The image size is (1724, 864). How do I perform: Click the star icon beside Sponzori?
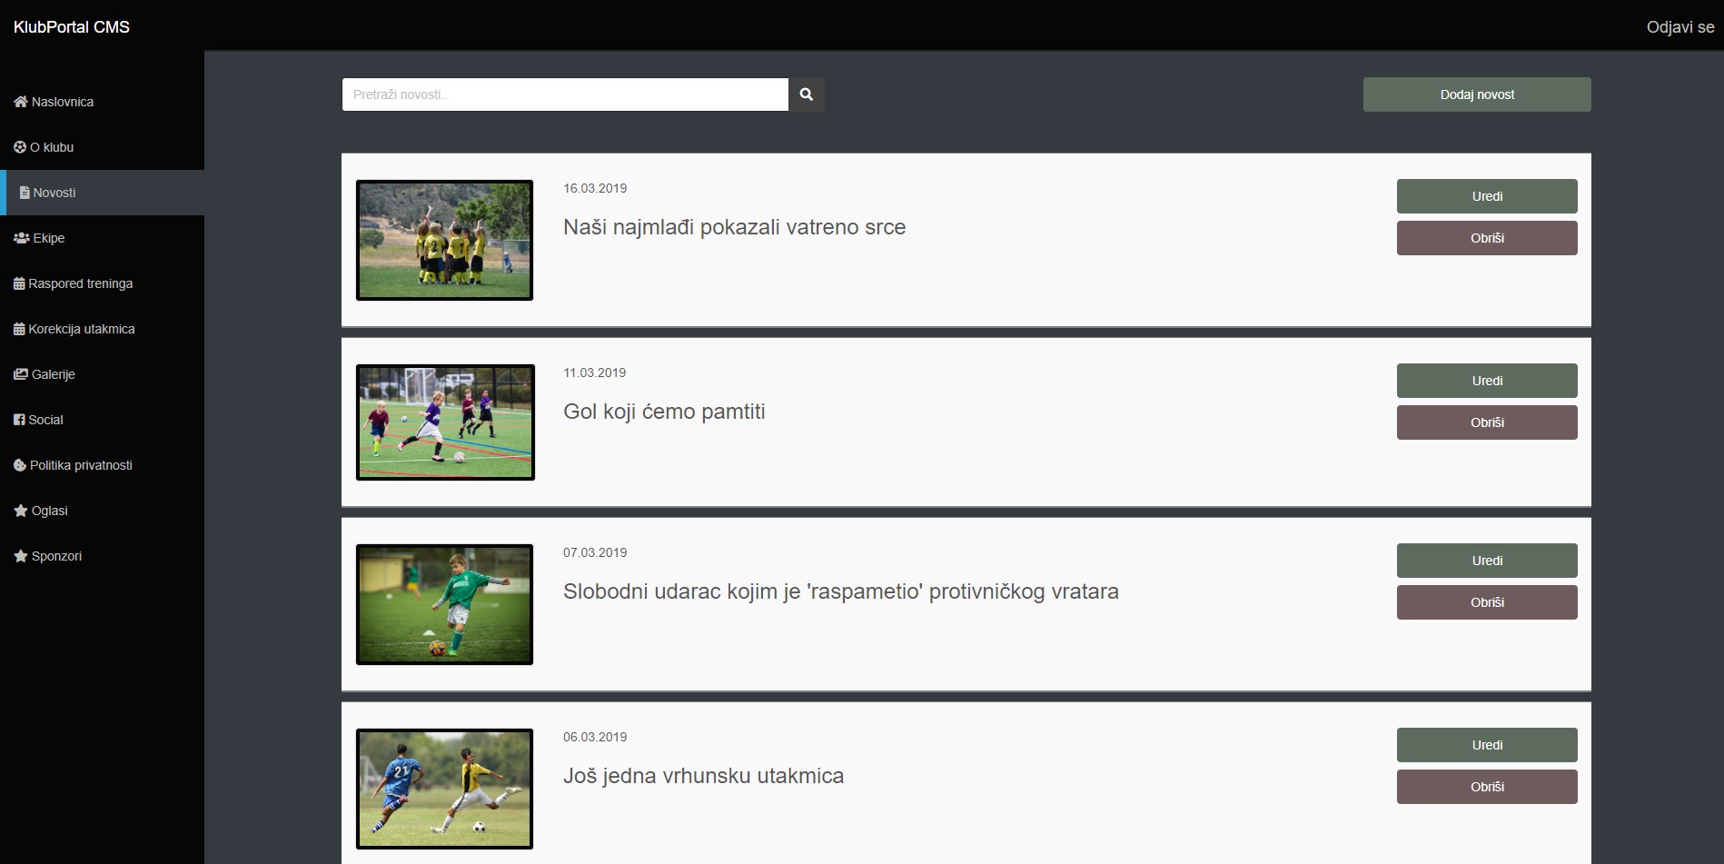point(21,556)
